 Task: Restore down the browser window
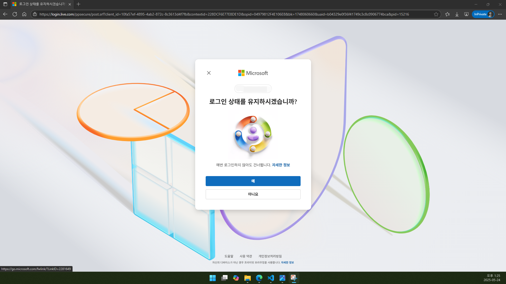(488, 4)
